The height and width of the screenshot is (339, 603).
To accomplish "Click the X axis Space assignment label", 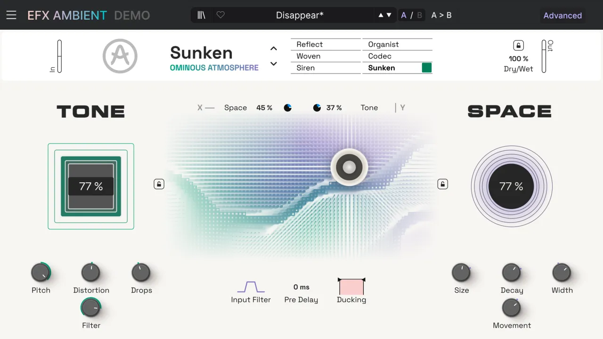I will coord(236,108).
